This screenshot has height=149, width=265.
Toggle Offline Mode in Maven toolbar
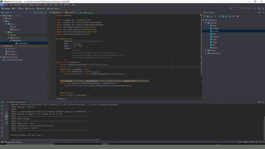click(226, 16)
